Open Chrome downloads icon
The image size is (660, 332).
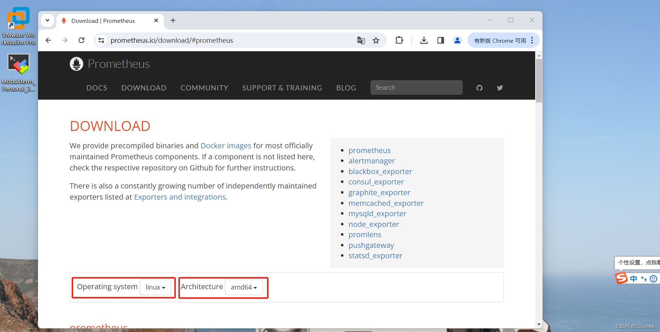point(424,40)
